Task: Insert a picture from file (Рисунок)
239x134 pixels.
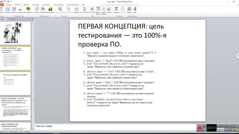Action: tap(7, 10)
